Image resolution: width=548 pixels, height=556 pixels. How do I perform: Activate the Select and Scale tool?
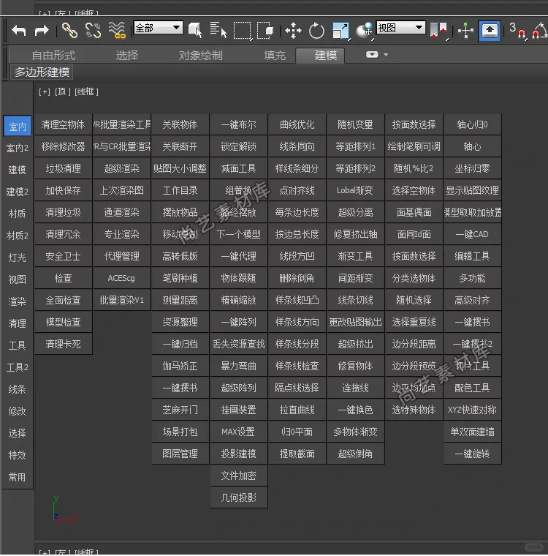(x=340, y=31)
